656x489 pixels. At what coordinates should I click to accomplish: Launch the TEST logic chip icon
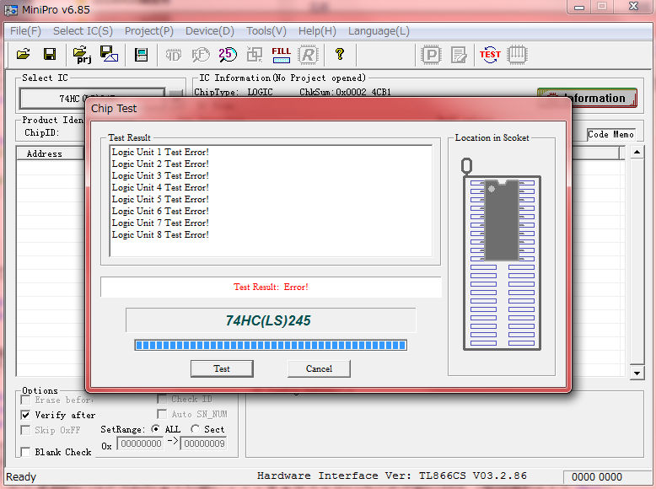(490, 55)
